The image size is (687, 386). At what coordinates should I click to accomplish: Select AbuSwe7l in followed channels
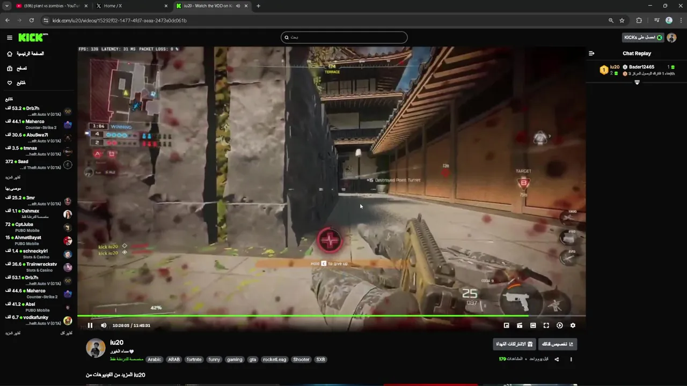[x=39, y=138]
